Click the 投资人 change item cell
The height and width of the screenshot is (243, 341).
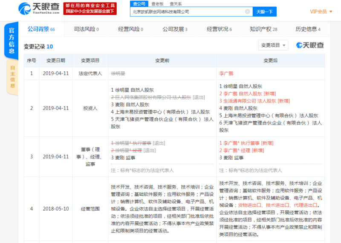coord(90,108)
